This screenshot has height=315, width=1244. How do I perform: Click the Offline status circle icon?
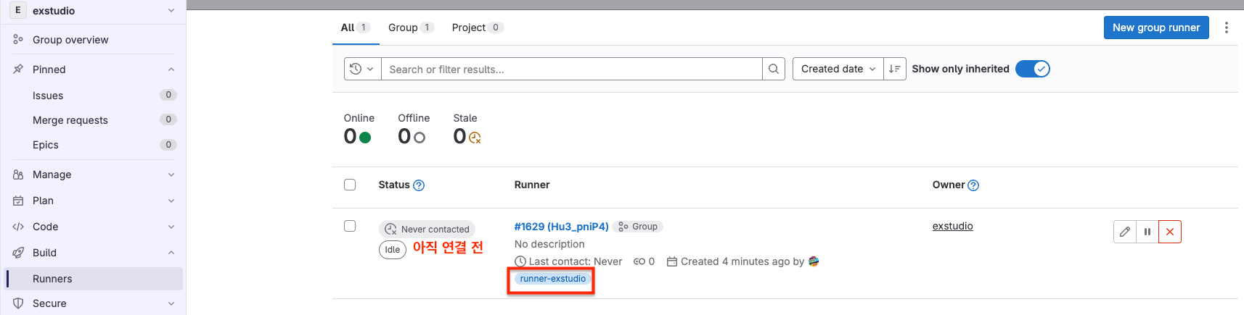coord(420,137)
